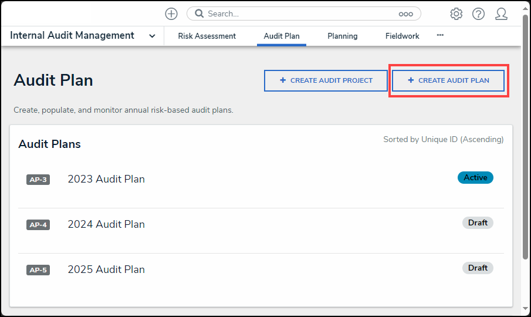
Task: Open the user profile icon
Action: pos(501,14)
